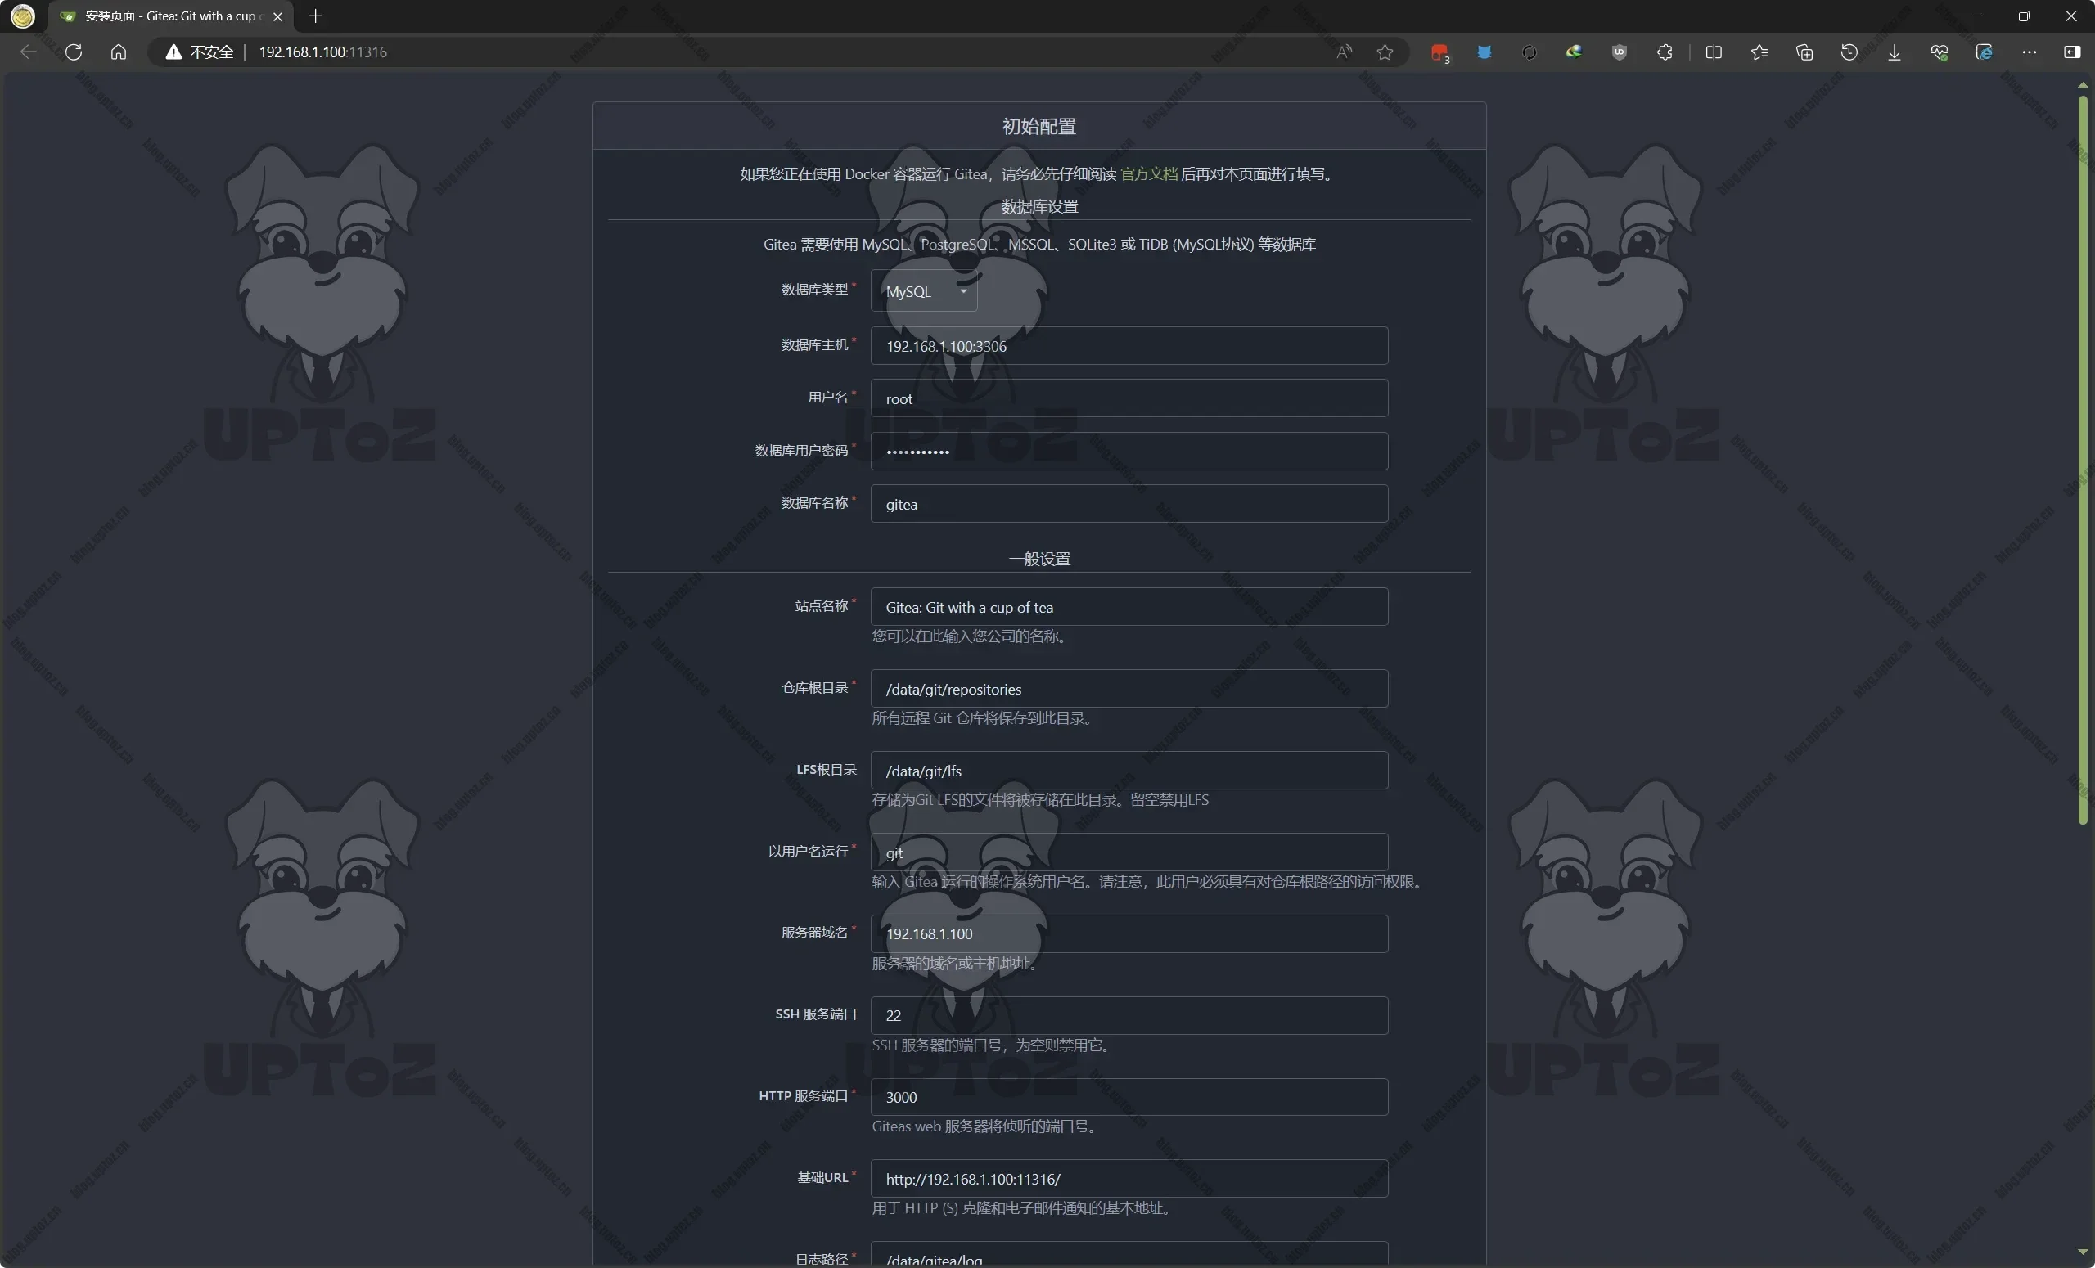This screenshot has width=2095, height=1268.
Task: Click the 数据库设置 section heading
Action: tap(1039, 206)
